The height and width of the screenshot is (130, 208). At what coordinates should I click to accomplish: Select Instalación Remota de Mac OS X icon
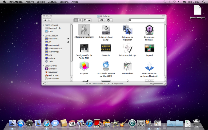(x=106, y=66)
